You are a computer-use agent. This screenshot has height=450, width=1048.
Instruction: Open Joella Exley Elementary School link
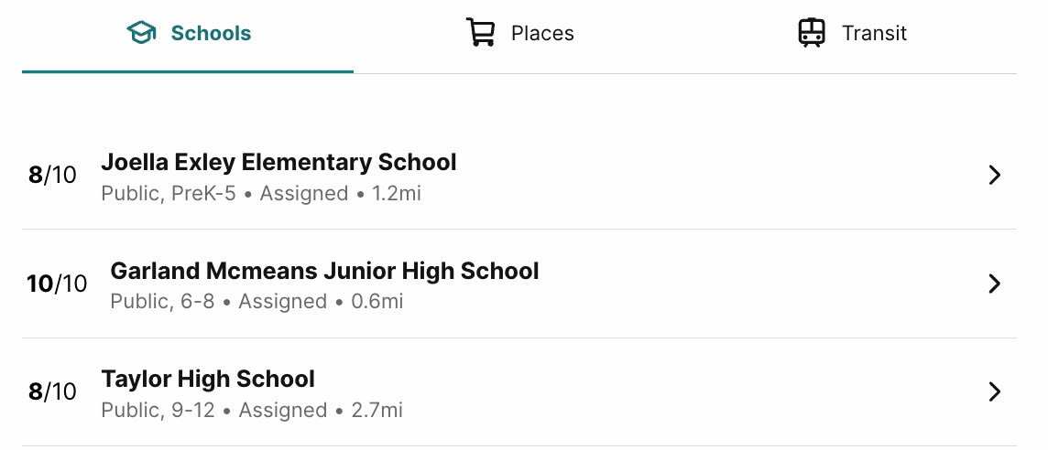coord(278,162)
